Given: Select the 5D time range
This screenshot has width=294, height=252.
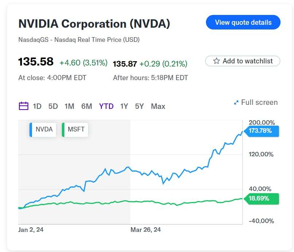Looking at the screenshot, I should pos(53,106).
